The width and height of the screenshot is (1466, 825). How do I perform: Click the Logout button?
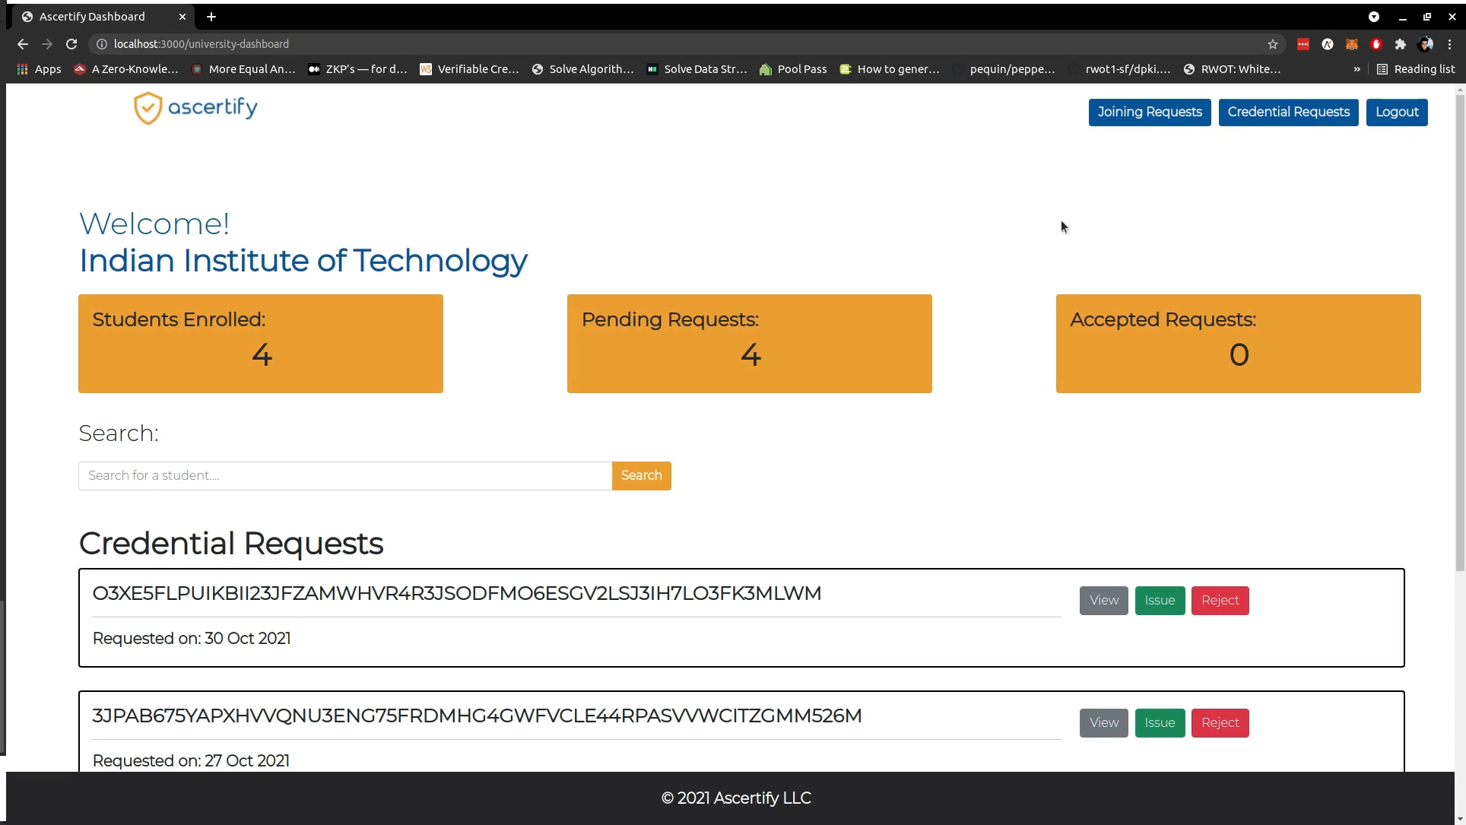[x=1396, y=113]
